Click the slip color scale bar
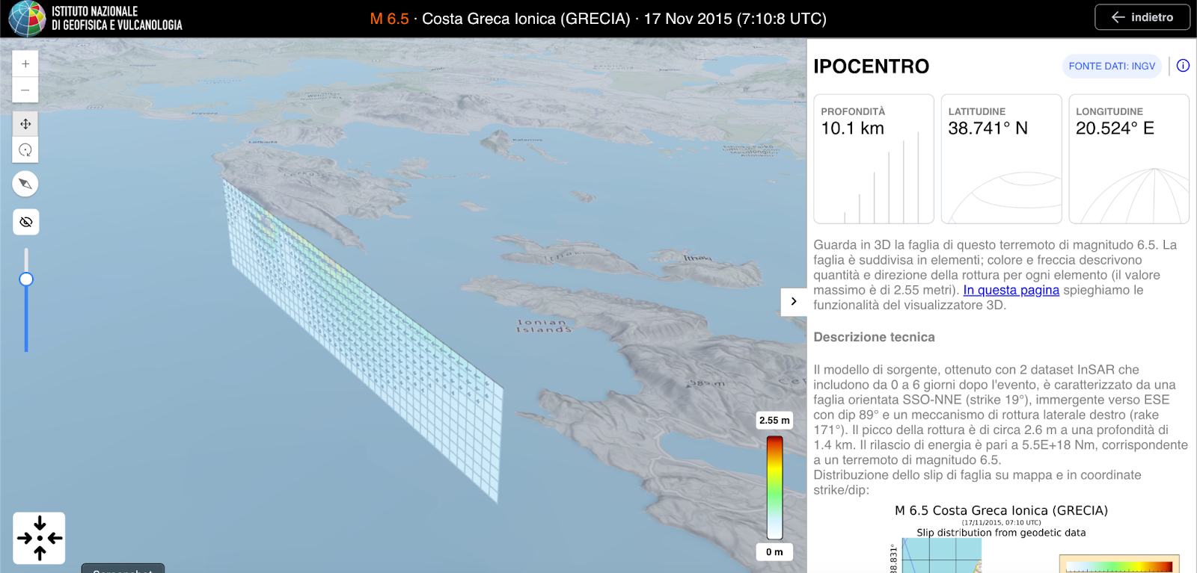 774,487
